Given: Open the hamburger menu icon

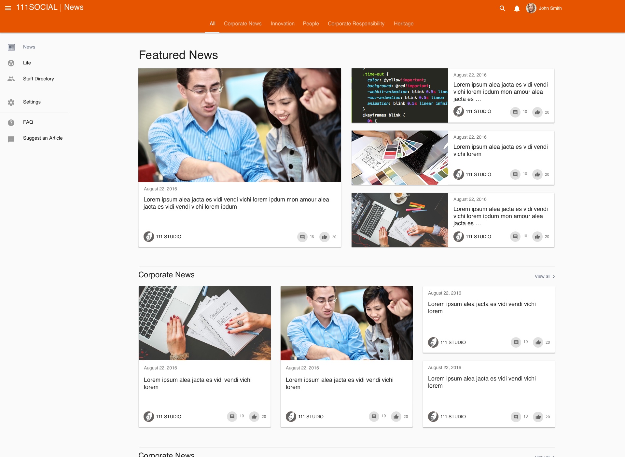Looking at the screenshot, I should pos(8,8).
